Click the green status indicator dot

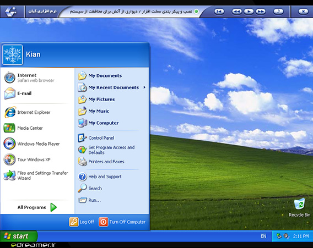click(196, 12)
